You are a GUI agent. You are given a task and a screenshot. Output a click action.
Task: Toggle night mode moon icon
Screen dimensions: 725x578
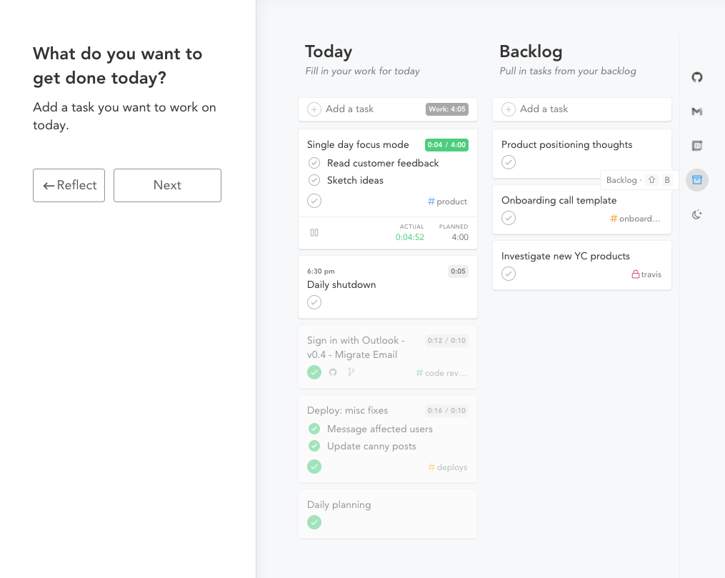pyautogui.click(x=697, y=214)
